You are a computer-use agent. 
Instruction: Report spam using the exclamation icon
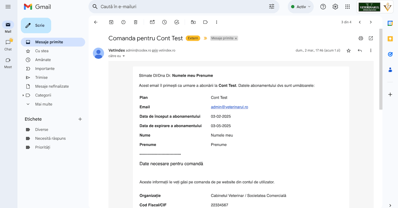click(123, 22)
